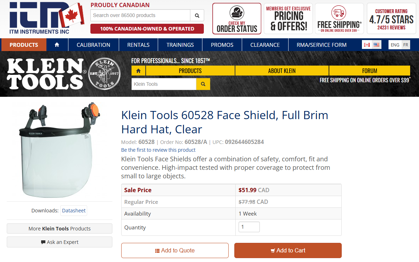Viewport: 419px width, 262px height.
Task: Open the Members Exclusive Pricing & Offers badge
Action: [x=288, y=18]
